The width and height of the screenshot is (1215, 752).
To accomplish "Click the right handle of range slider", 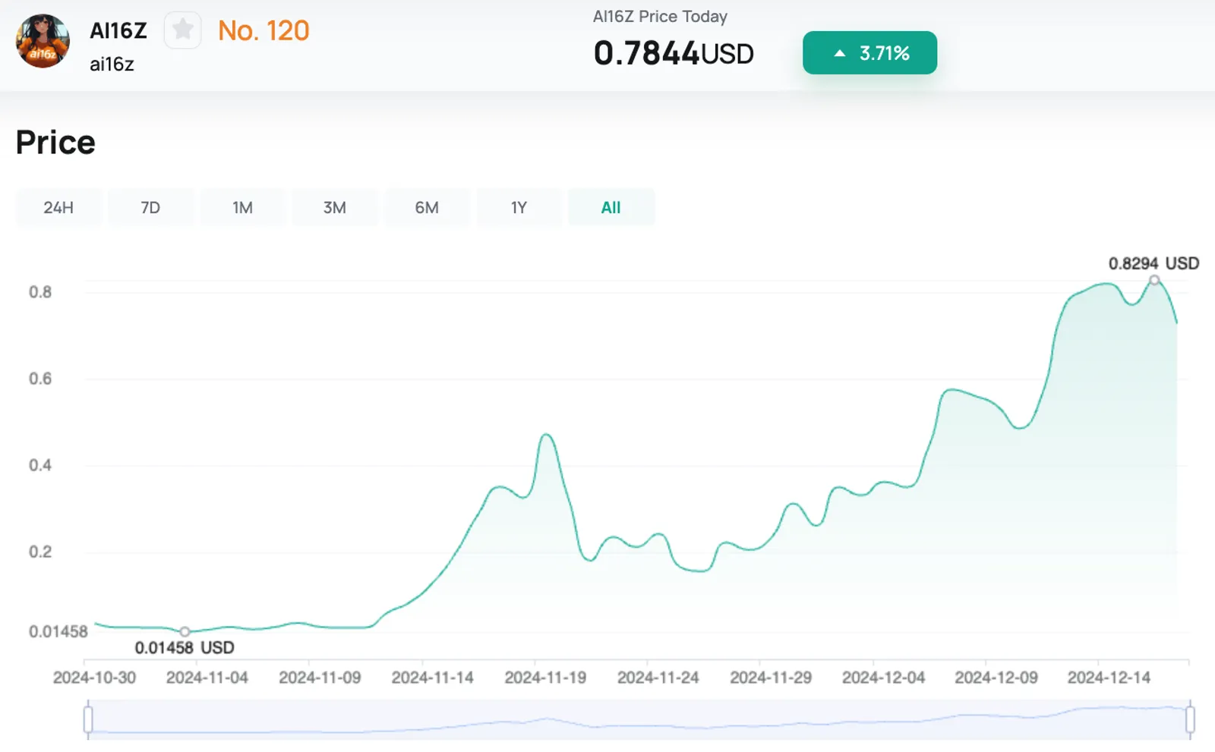I will click(x=1190, y=719).
